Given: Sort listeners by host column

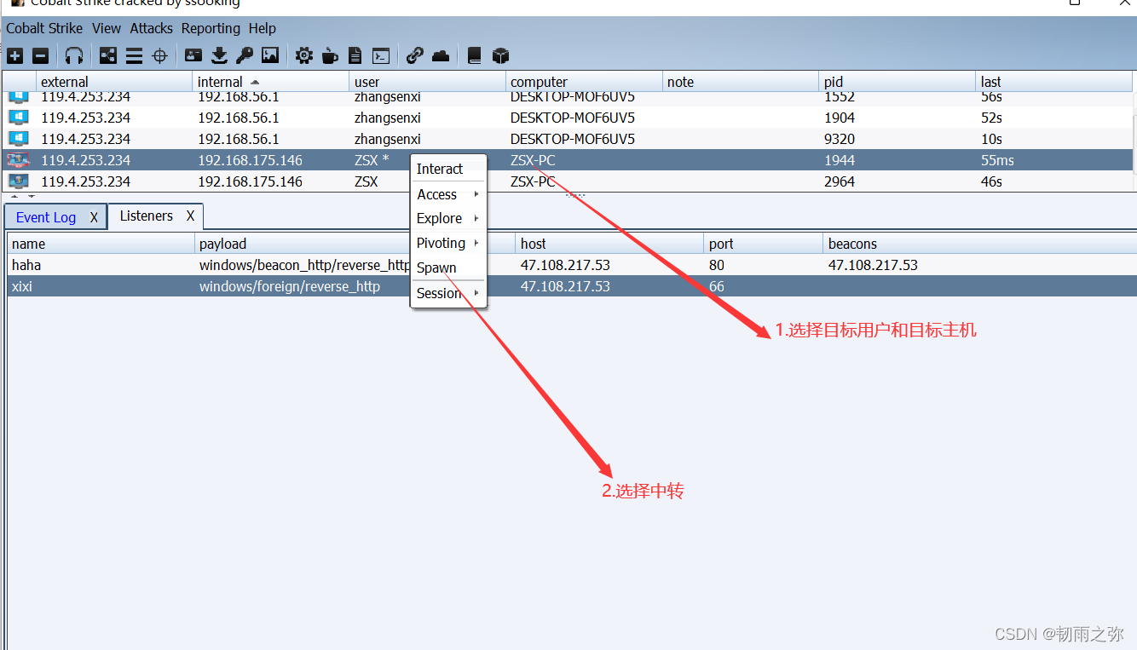Looking at the screenshot, I should [x=610, y=244].
